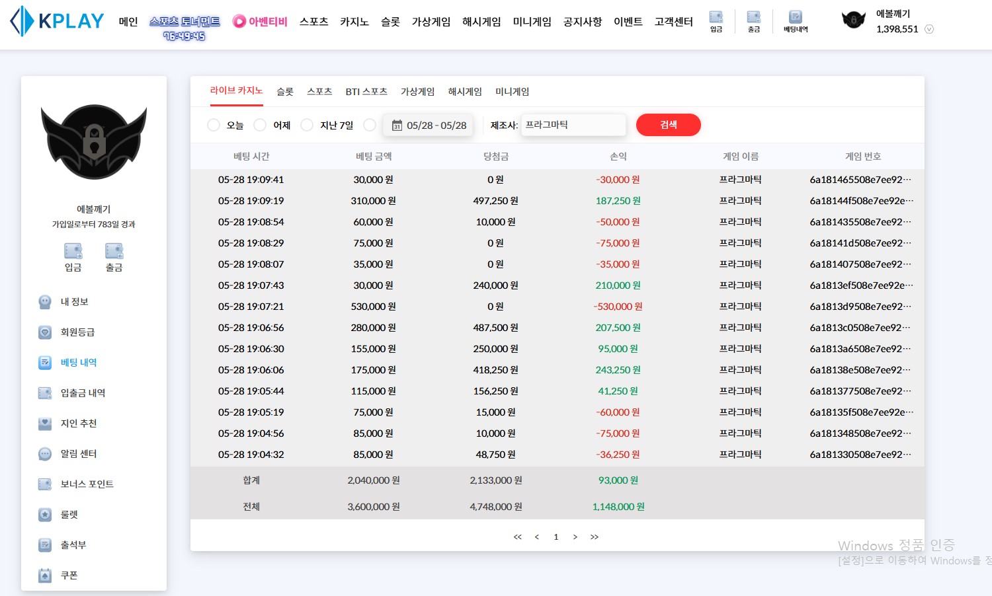Screen dimensions: 992x596
Task: Open the 베팅내역 icon in the top header
Action: [x=796, y=17]
